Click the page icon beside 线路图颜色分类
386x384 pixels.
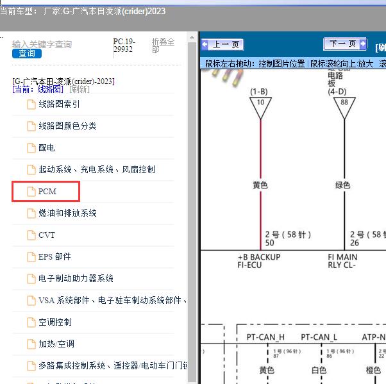31,126
